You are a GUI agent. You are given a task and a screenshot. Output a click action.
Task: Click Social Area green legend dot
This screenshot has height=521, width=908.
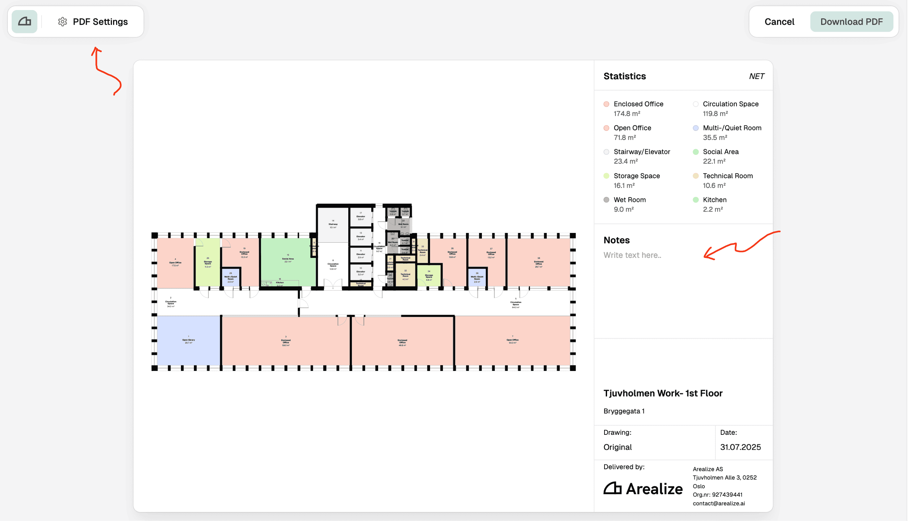[x=695, y=152]
